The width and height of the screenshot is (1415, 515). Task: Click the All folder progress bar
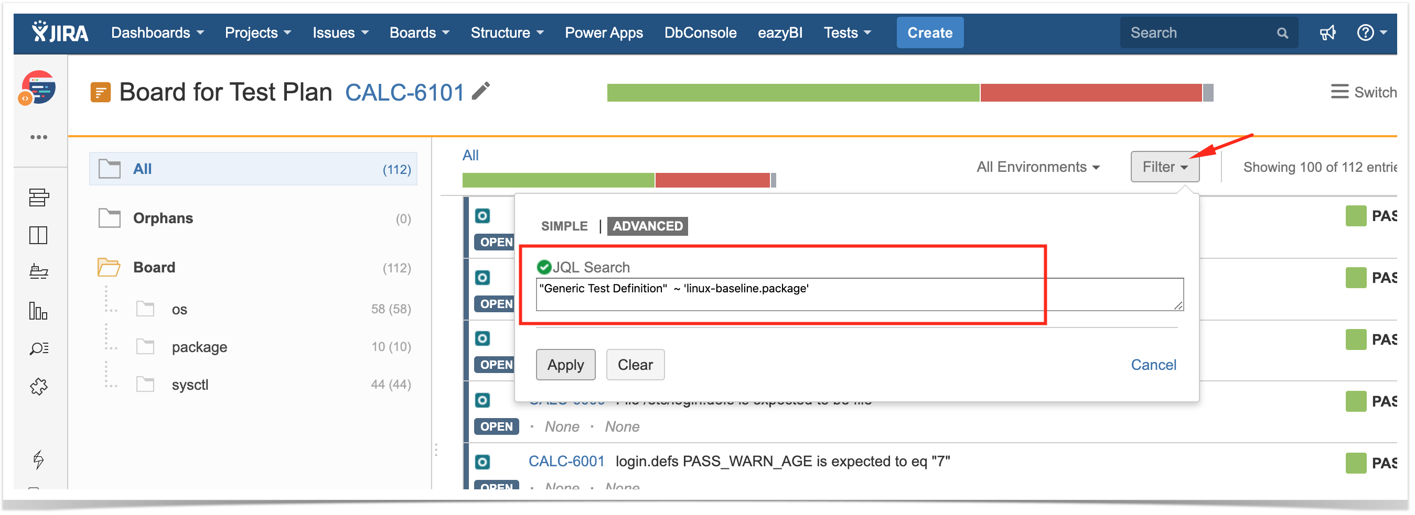click(x=619, y=180)
